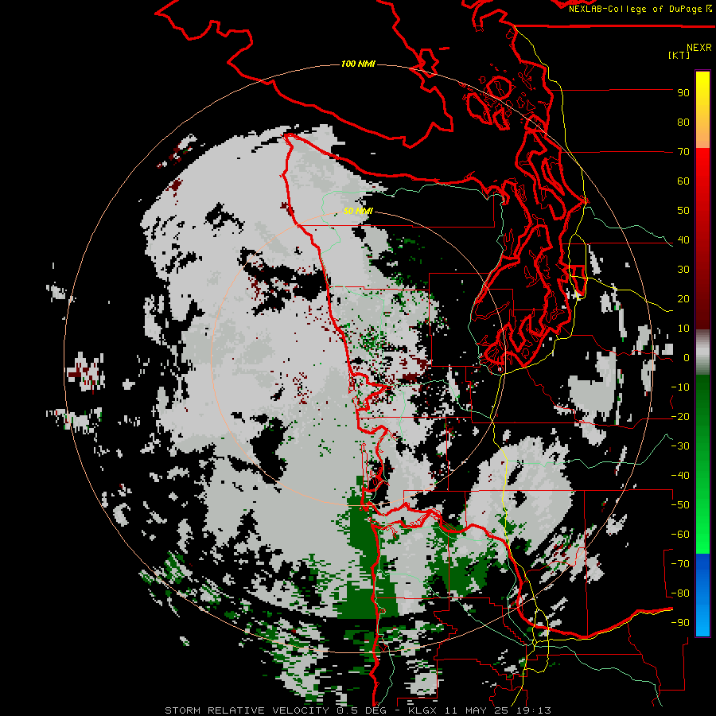The width and height of the screenshot is (716, 716).
Task: Click the 50 value on velocity scale
Action: coord(683,211)
